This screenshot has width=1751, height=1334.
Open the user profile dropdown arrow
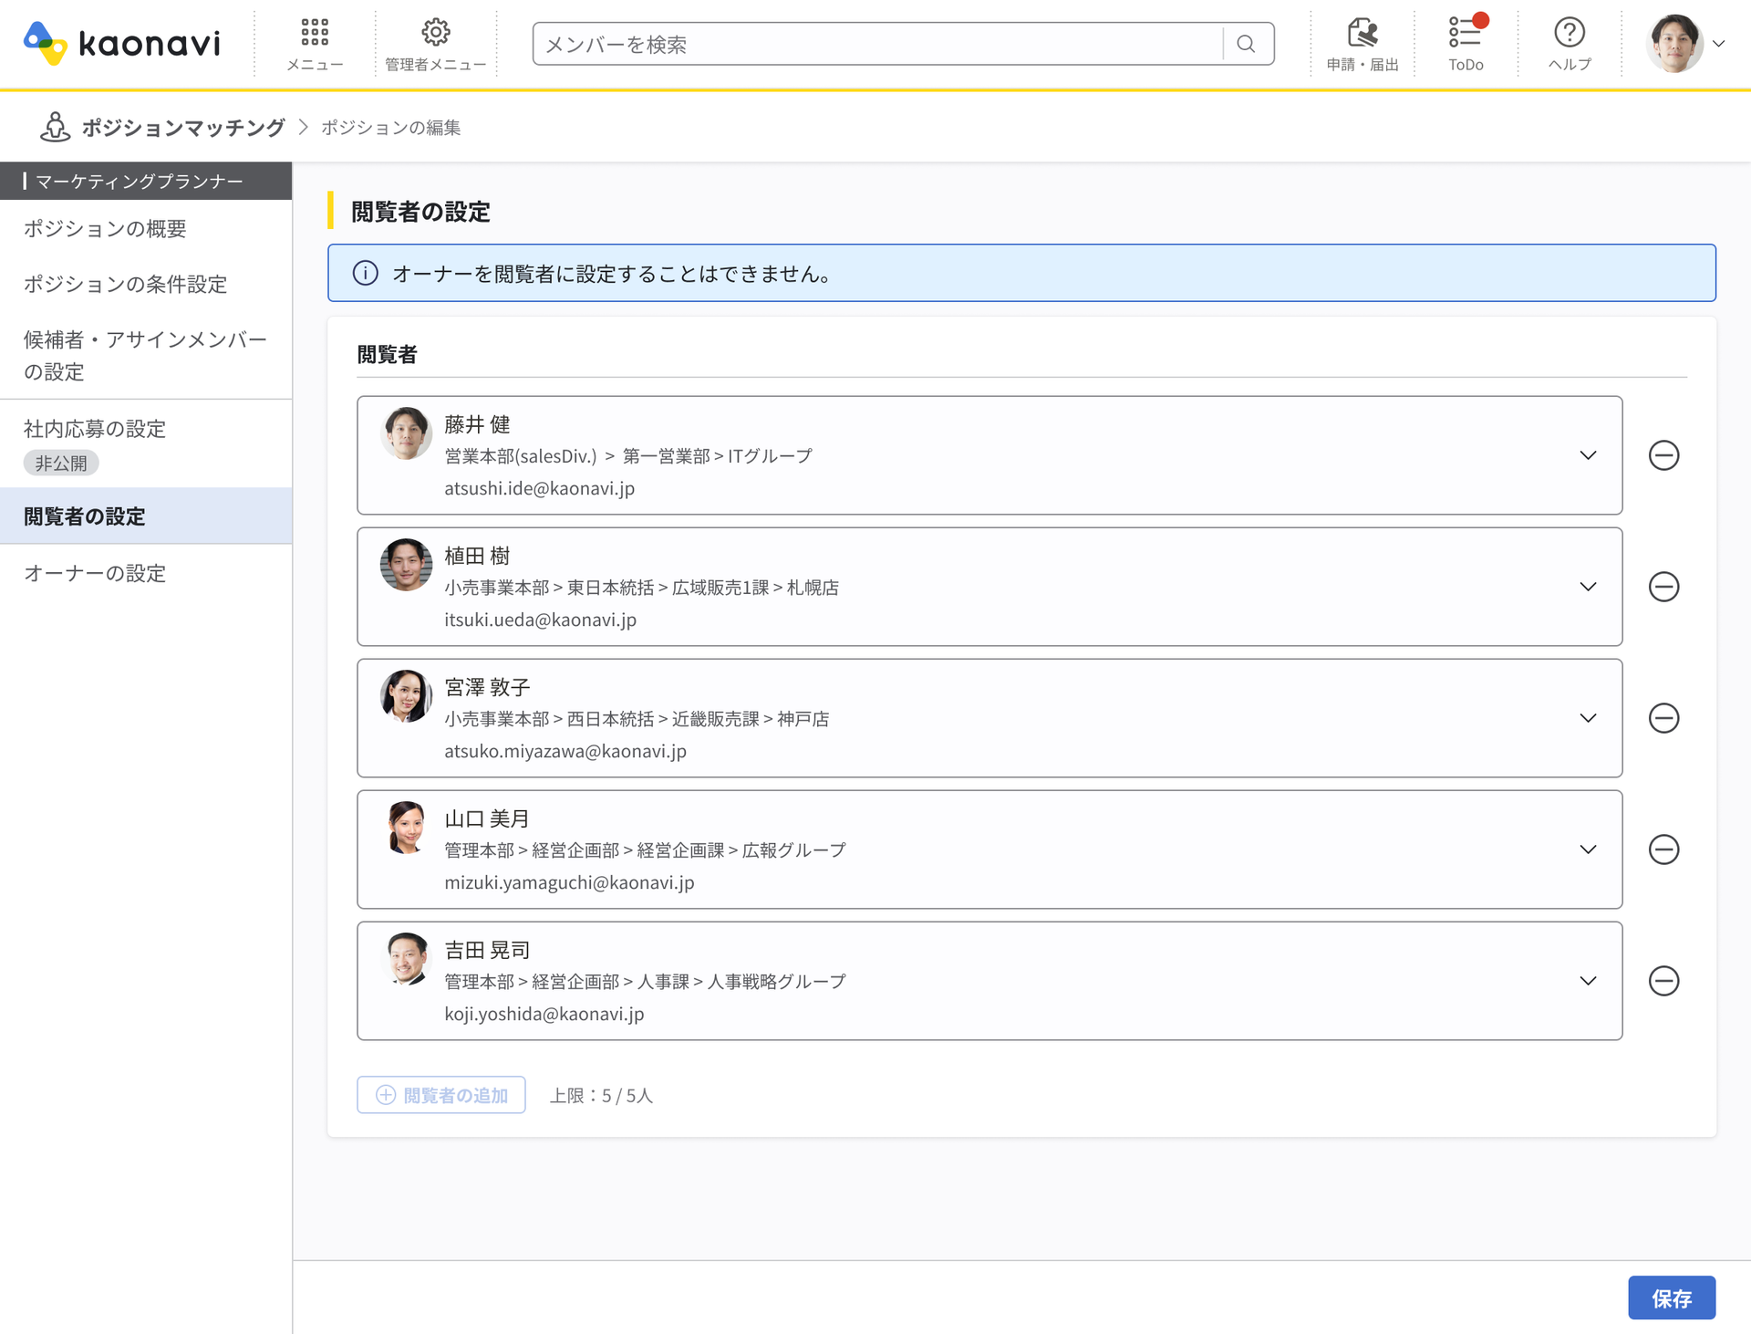(1719, 44)
